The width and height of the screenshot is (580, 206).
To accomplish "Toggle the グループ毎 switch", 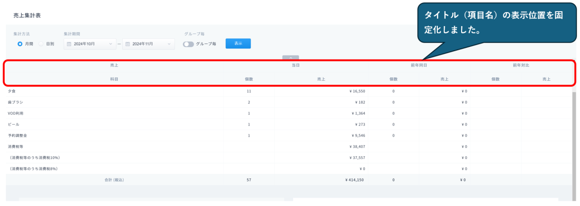I will [188, 44].
